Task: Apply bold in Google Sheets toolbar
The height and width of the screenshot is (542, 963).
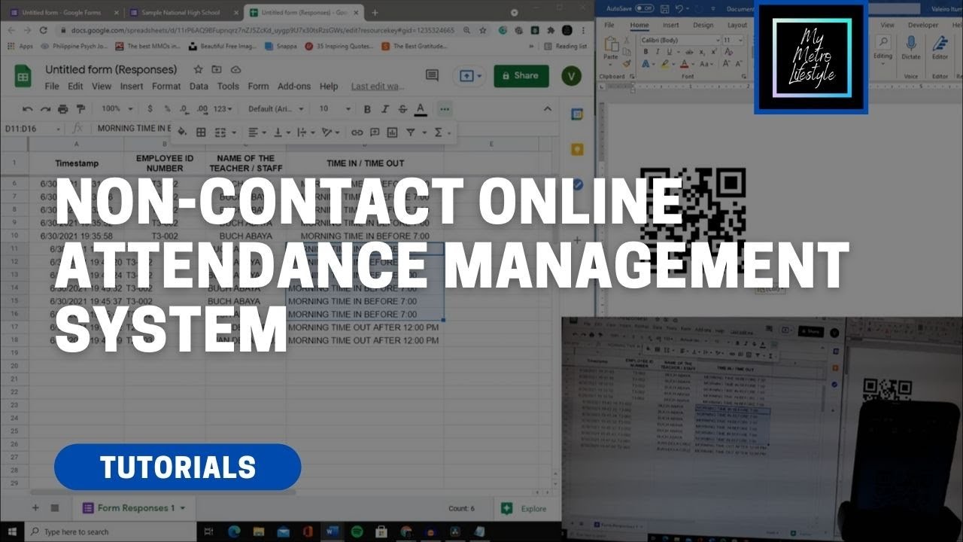Action: point(367,109)
